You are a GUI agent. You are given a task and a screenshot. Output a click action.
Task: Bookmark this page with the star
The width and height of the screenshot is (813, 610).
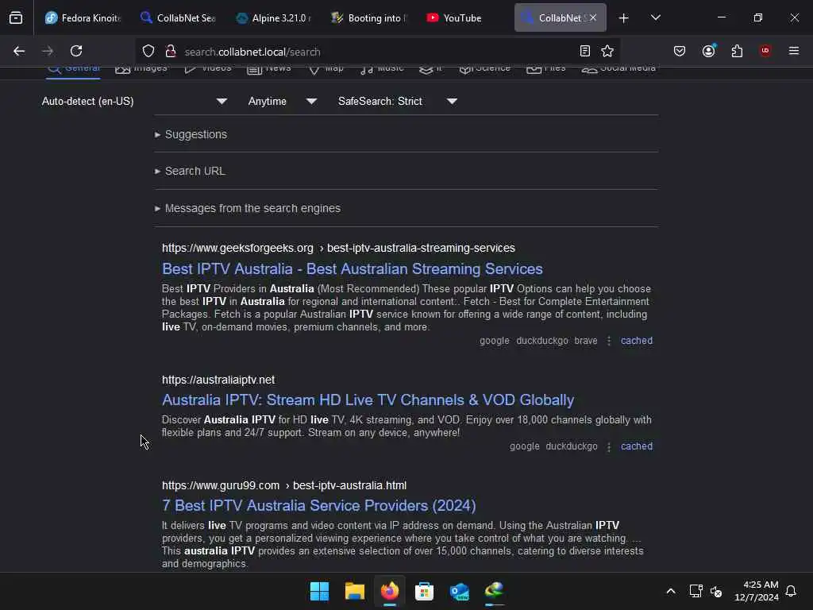click(607, 51)
